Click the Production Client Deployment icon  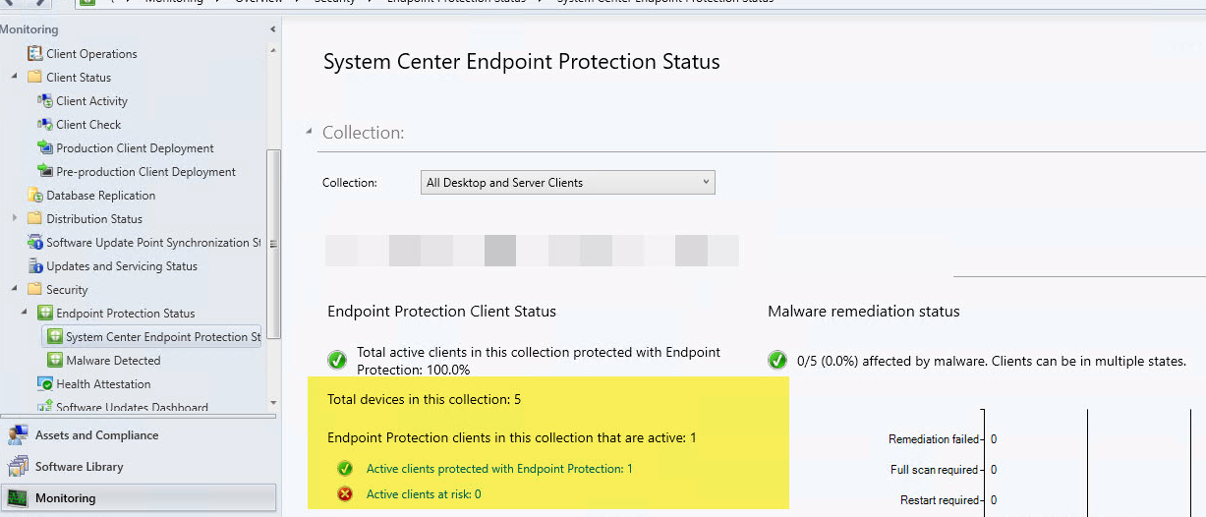[44, 148]
